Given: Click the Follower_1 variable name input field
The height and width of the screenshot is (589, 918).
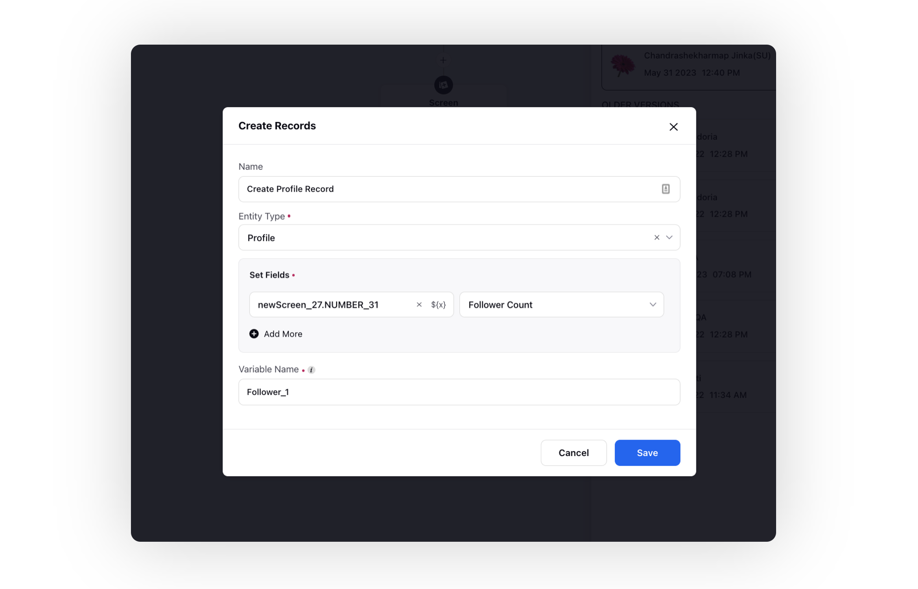Looking at the screenshot, I should click(x=460, y=392).
